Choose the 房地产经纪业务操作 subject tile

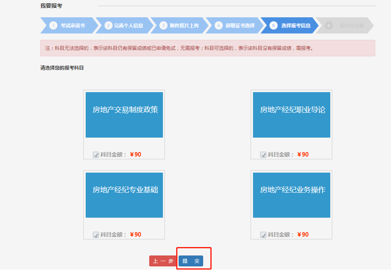[x=292, y=195]
